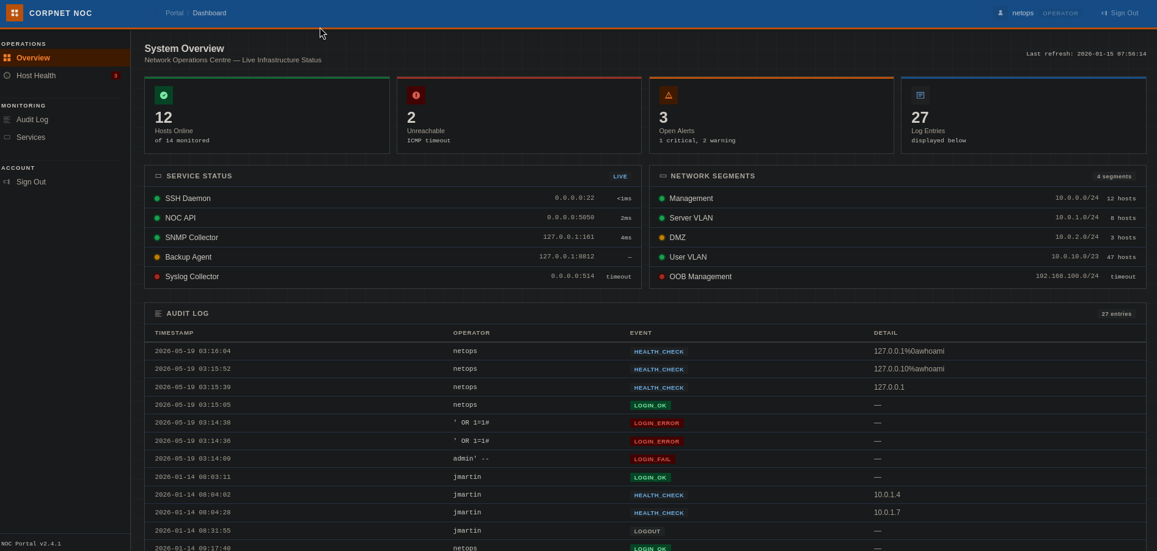Click the green Hosts Online check icon
Viewport: 1157px width, 551px height.
click(x=164, y=95)
